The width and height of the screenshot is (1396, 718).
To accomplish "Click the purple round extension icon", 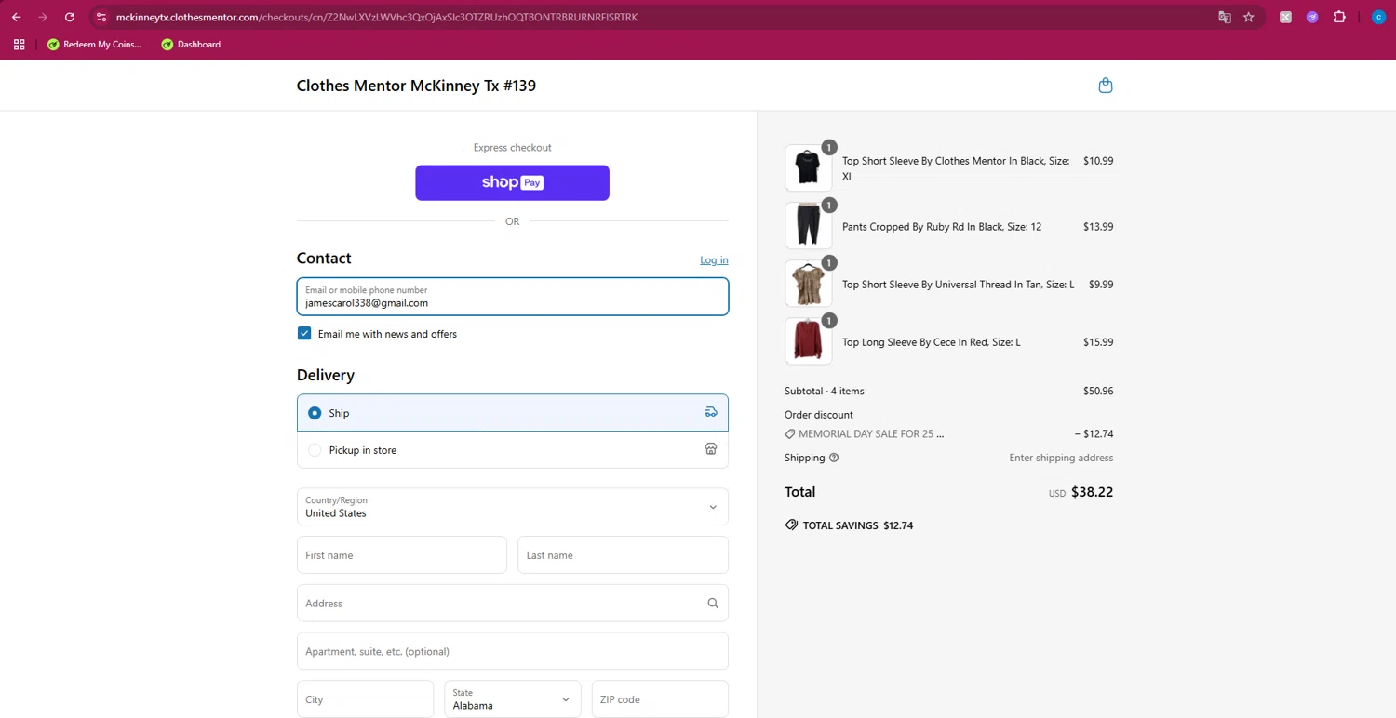I will click(x=1312, y=17).
